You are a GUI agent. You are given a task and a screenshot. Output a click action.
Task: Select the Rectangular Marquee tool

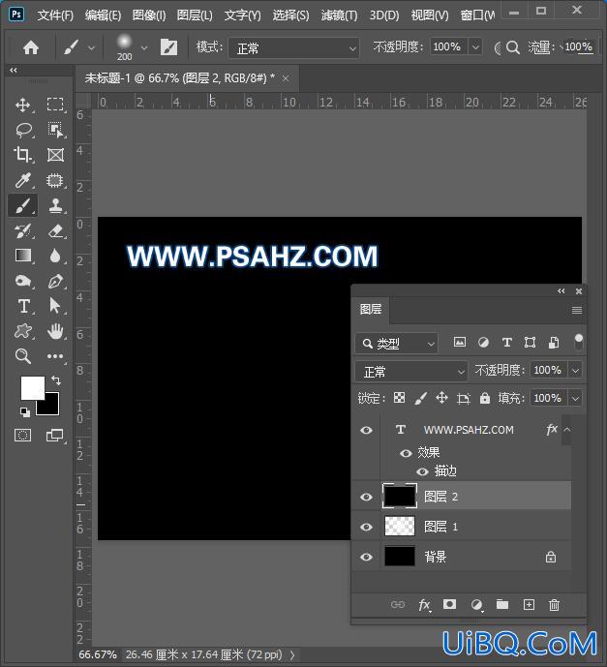(x=55, y=105)
